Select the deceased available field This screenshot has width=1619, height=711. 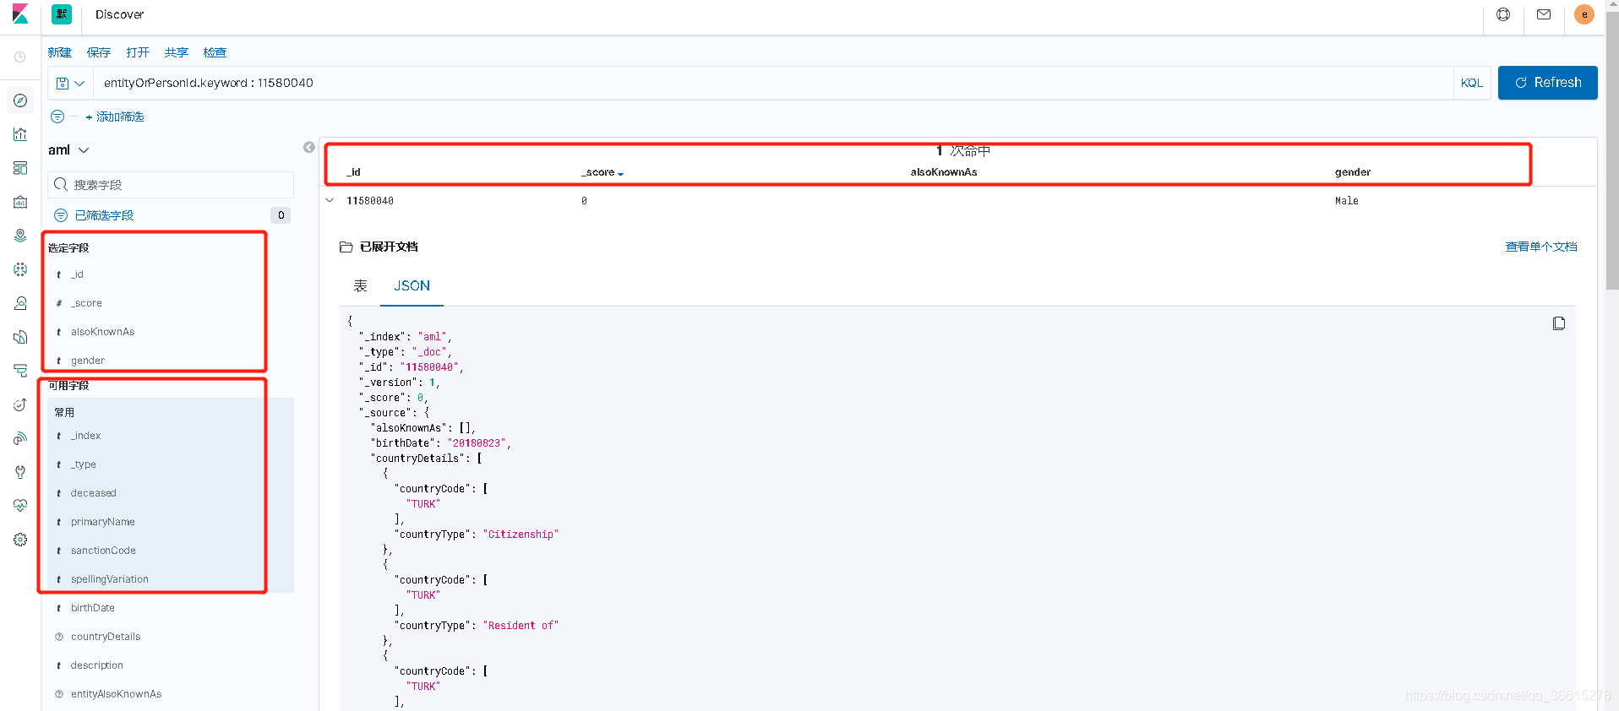[93, 493]
